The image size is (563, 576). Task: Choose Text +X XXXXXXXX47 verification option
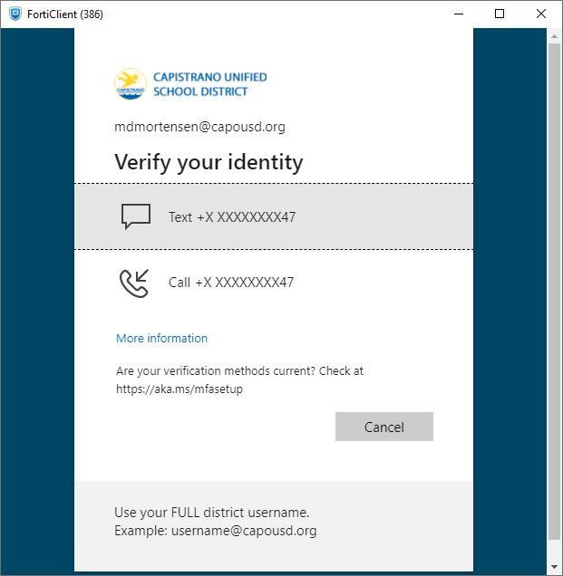pyautogui.click(x=274, y=216)
